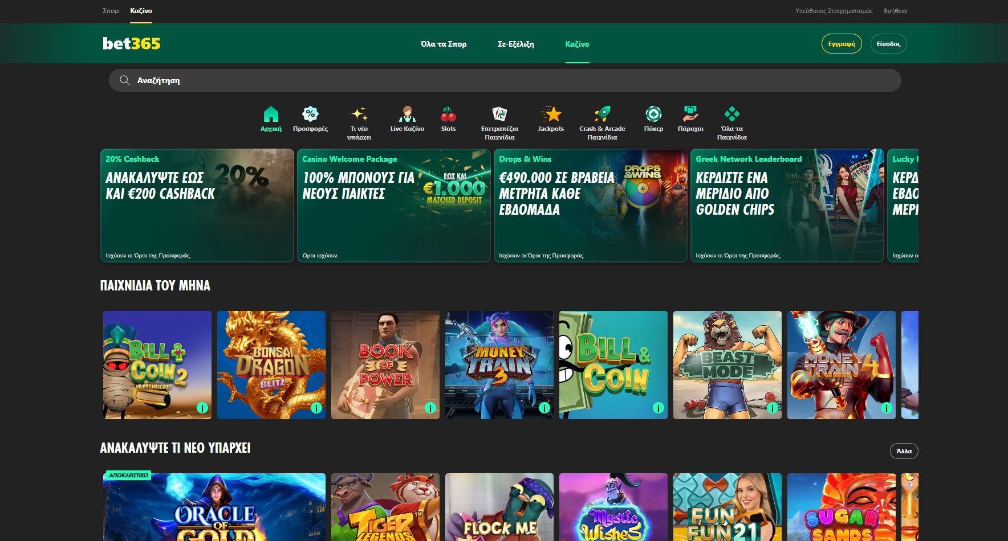Open the Πάροχοι providers icon

[x=690, y=114]
